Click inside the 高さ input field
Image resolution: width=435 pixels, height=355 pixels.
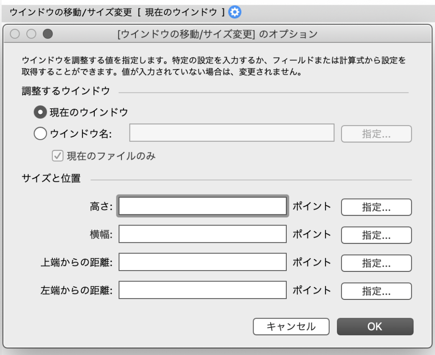click(202, 206)
